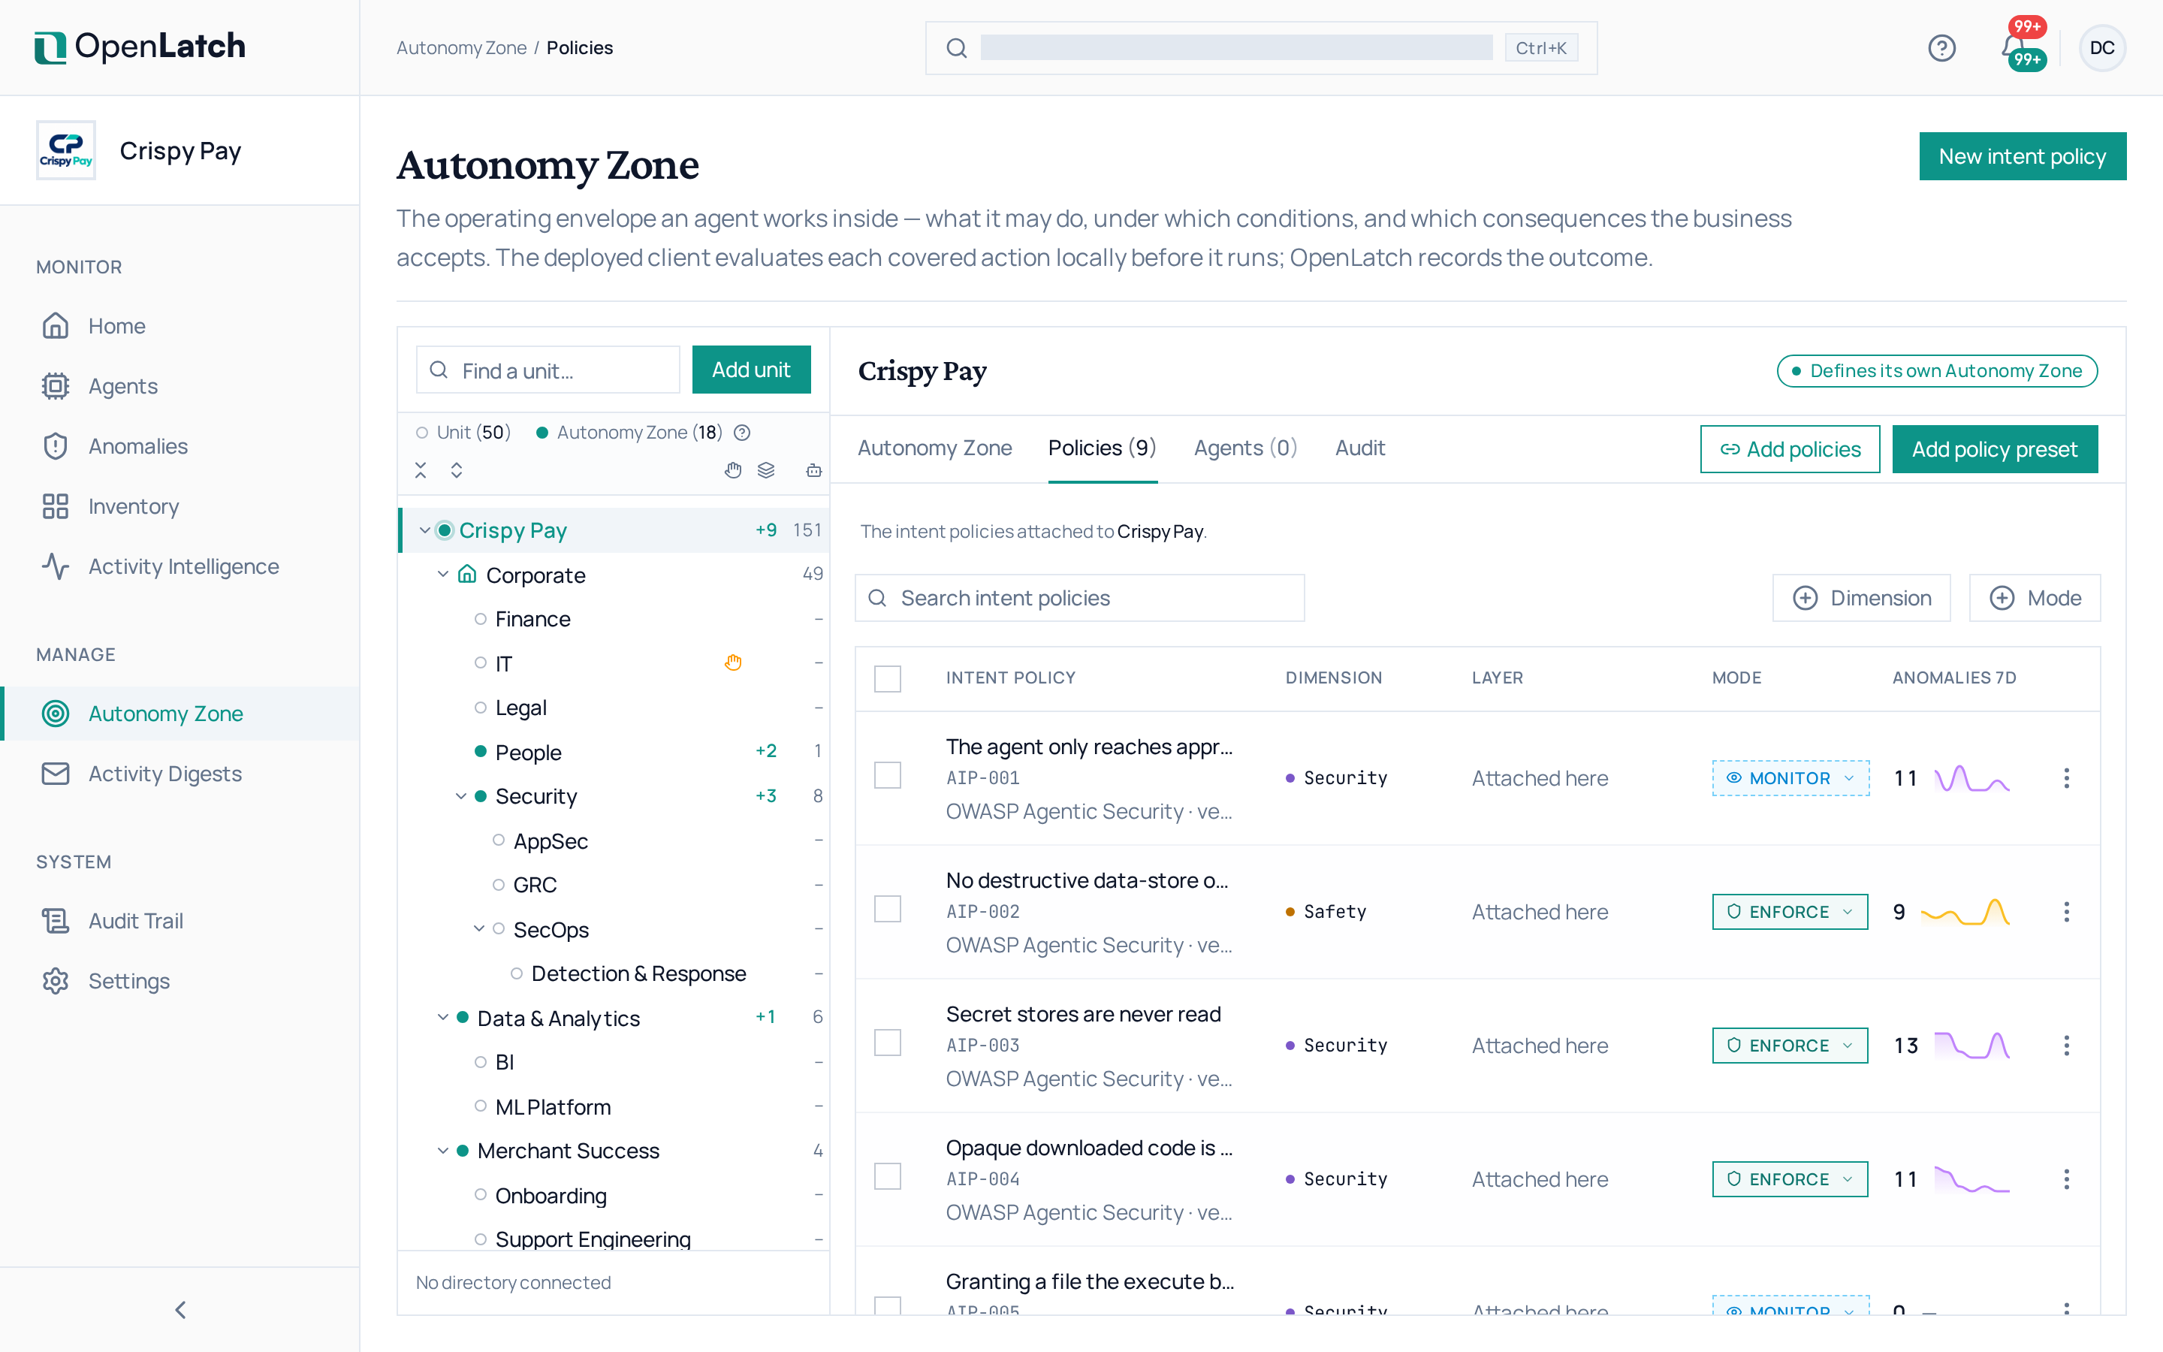Viewport: 2163px width, 1352px height.
Task: Open Agents in the sidebar
Action: pos(179,386)
